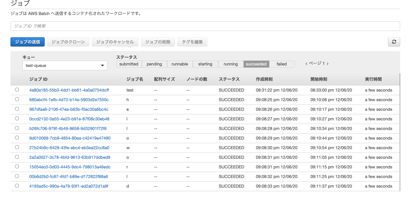The width and height of the screenshot is (410, 202).
Task: Select radio button for job 967dfaa6
Action: (x=17, y=109)
